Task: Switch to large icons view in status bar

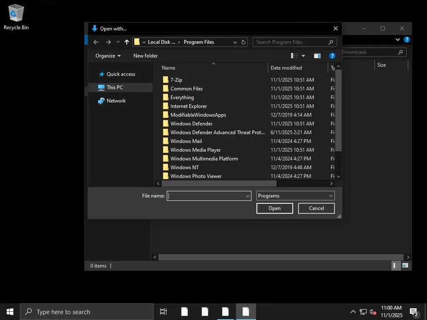Action: (405, 265)
